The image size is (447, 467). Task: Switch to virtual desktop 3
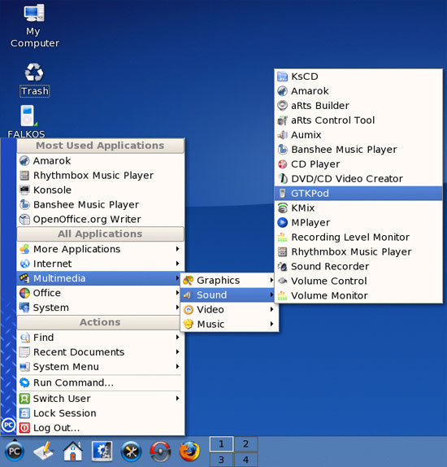tap(221, 460)
